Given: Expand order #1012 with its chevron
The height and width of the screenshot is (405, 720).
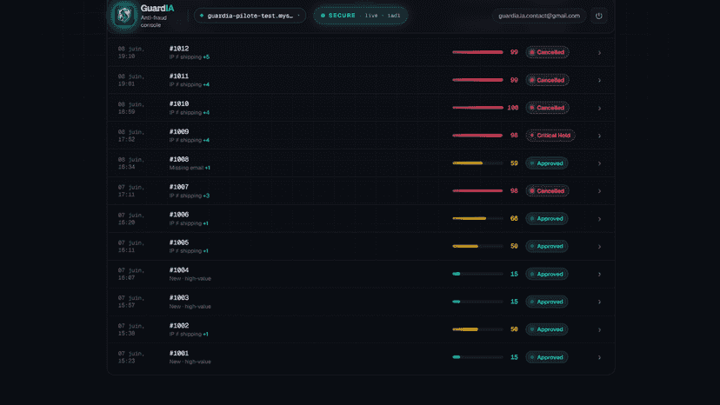Looking at the screenshot, I should (x=599, y=53).
